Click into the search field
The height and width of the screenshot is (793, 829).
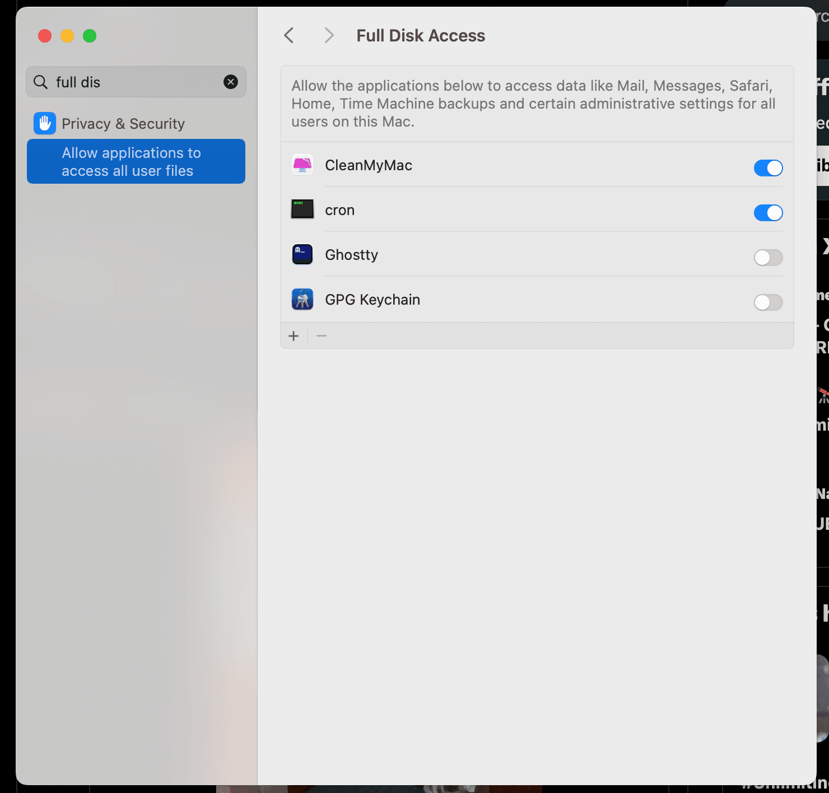(x=134, y=82)
